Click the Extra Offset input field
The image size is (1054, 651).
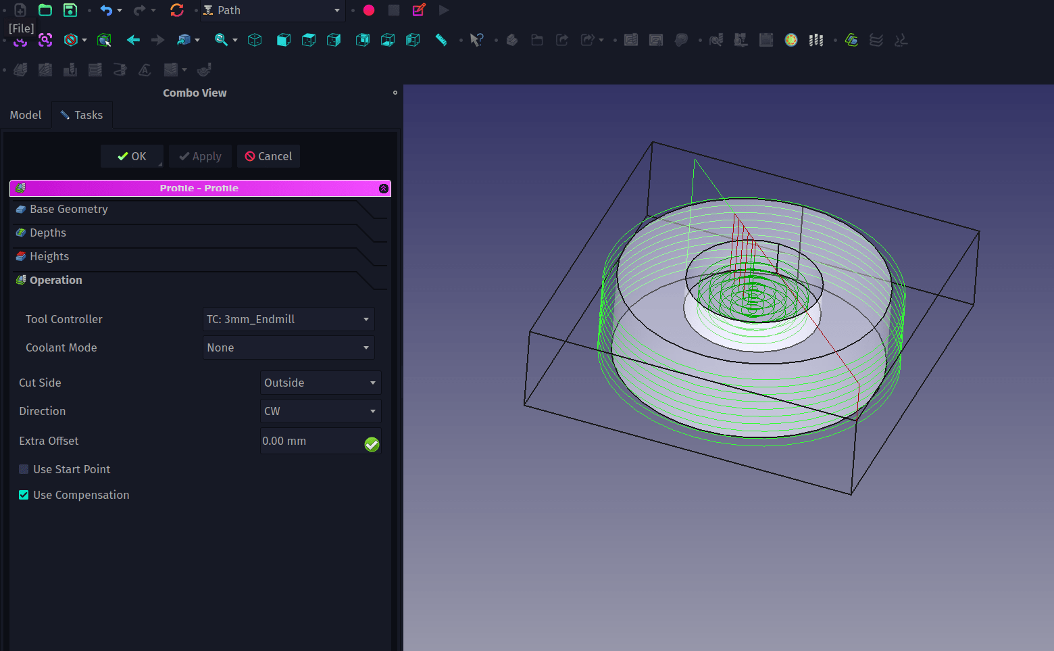pos(311,441)
